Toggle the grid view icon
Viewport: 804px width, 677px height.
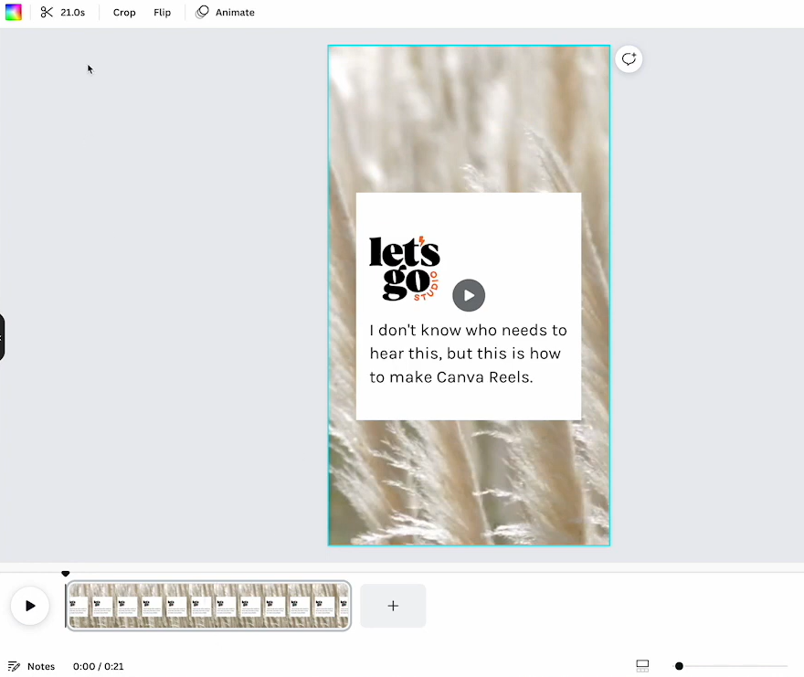[x=642, y=666]
